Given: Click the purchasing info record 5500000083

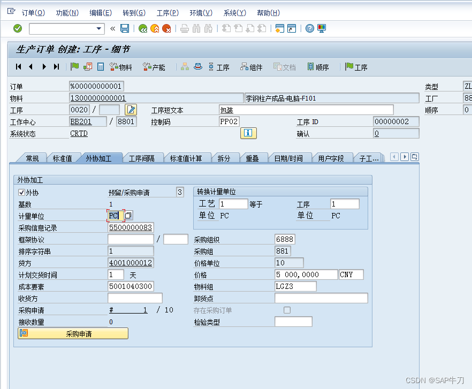Looking at the screenshot, I should click(x=131, y=227).
